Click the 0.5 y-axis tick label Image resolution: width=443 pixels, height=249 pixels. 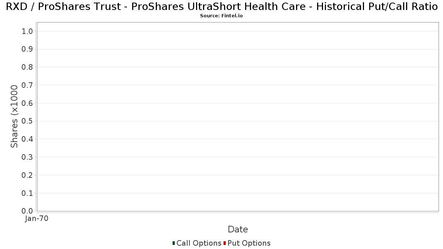[28, 121]
